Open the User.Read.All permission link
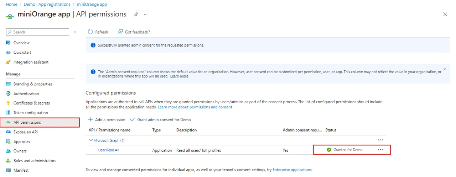Image resolution: width=456 pixels, height=177 pixels. click(x=109, y=150)
